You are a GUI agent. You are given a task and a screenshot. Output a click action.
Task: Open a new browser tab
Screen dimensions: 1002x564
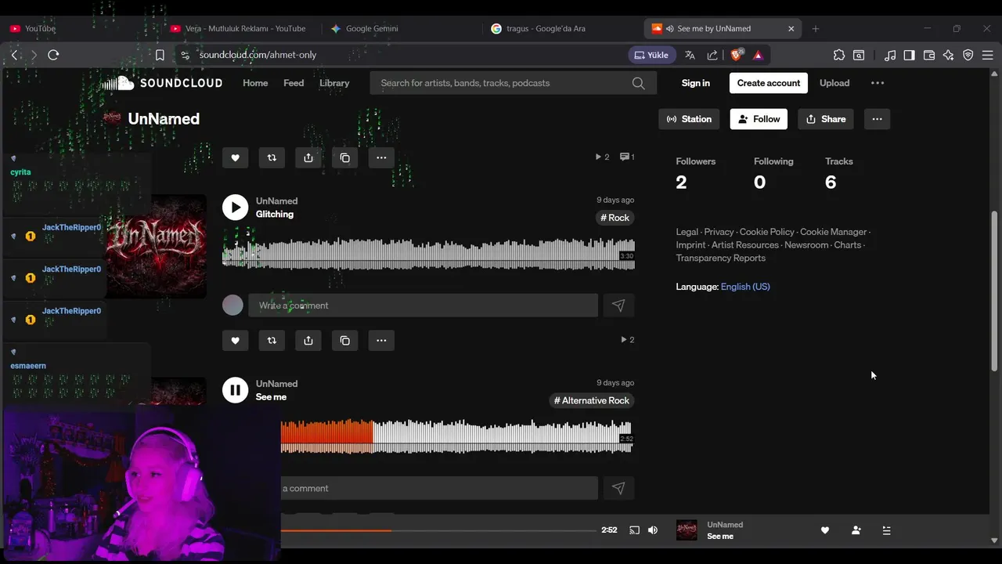[x=816, y=28]
